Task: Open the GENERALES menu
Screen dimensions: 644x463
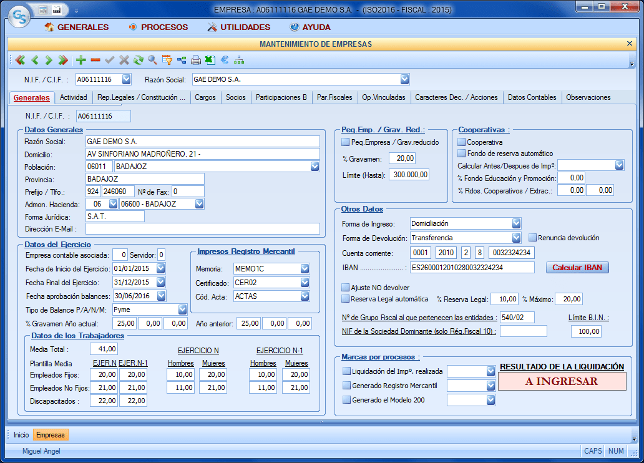Action: (x=76, y=27)
